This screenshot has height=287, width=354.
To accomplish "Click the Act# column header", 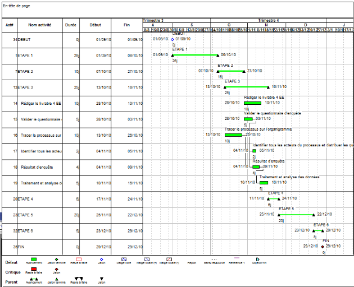I will [x=10, y=25].
